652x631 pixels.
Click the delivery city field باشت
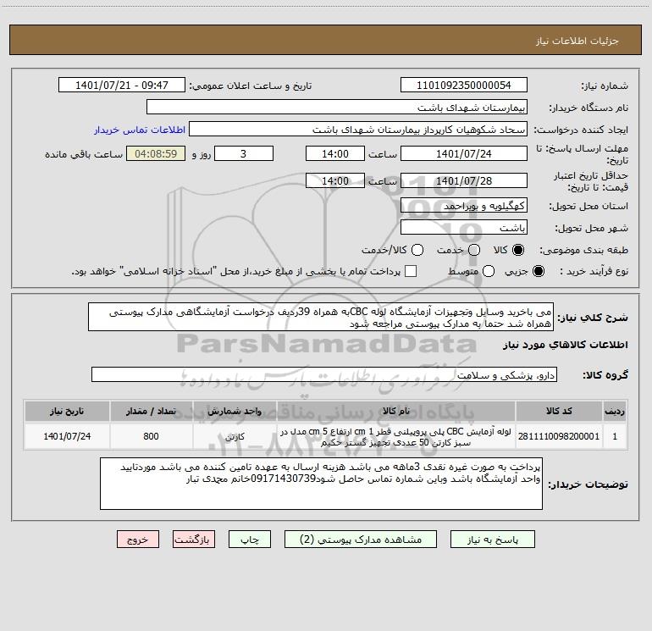tap(464, 228)
